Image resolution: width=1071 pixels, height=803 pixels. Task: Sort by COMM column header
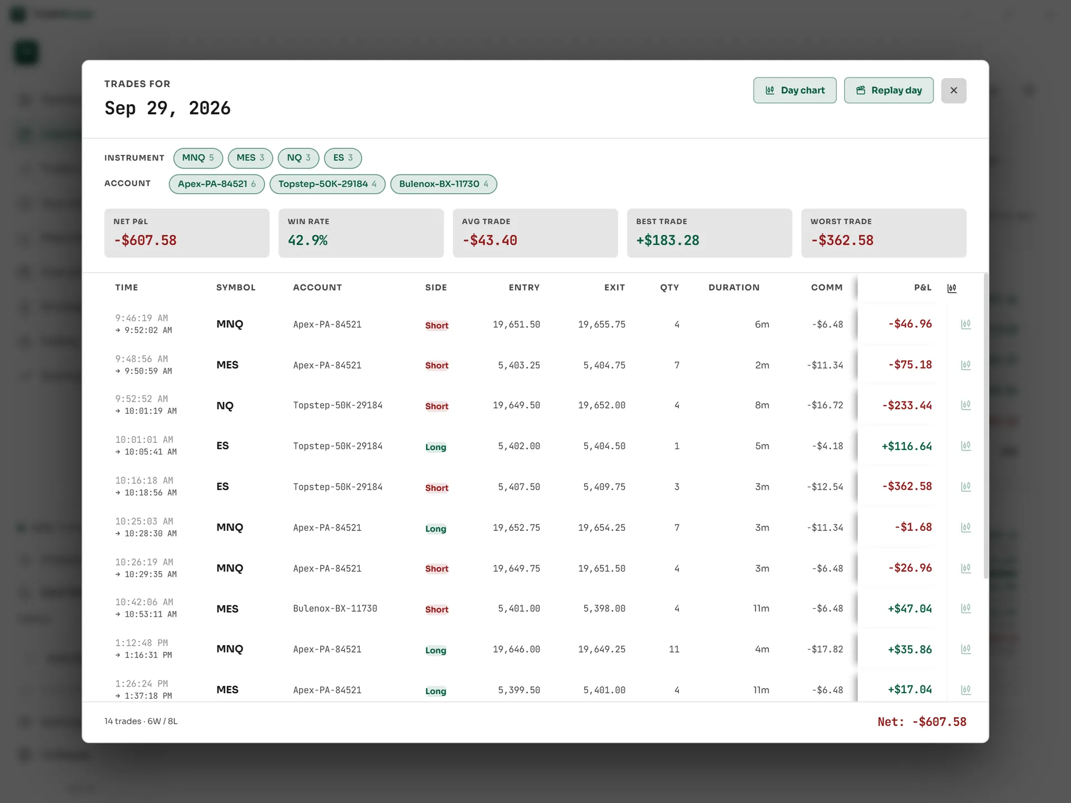coord(827,288)
